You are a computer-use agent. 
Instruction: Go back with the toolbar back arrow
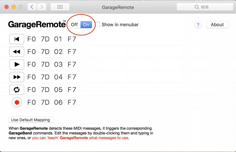tap(32, 7)
